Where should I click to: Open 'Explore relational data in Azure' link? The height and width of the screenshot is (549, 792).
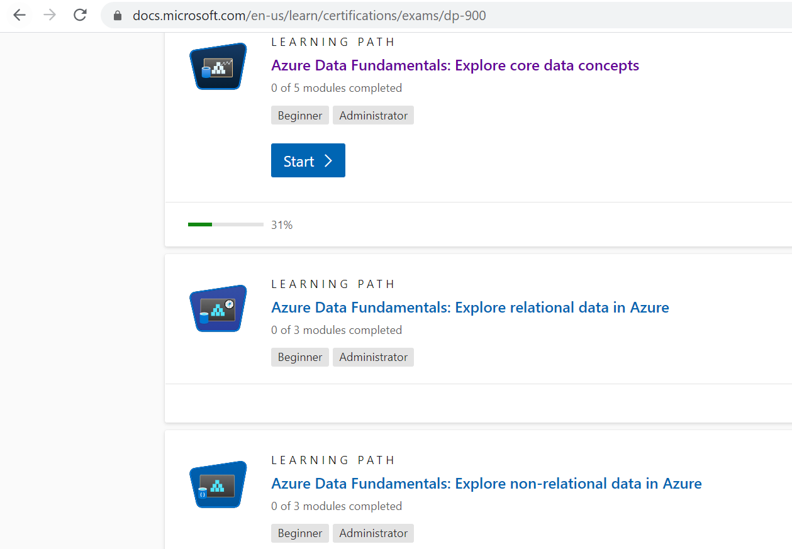(470, 308)
